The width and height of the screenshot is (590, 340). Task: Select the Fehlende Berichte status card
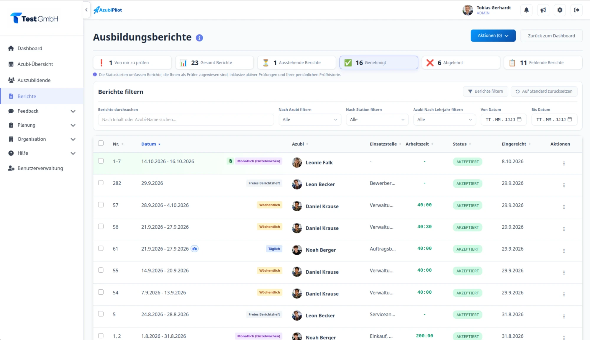(x=543, y=63)
